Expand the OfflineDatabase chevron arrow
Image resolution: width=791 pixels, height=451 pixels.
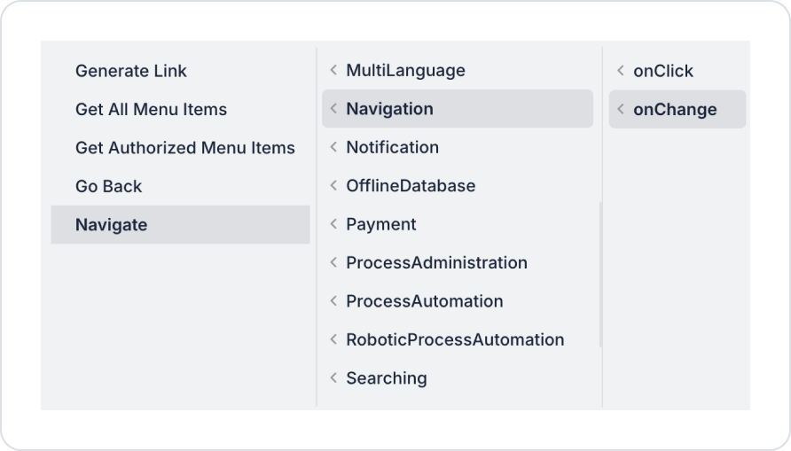pos(333,186)
